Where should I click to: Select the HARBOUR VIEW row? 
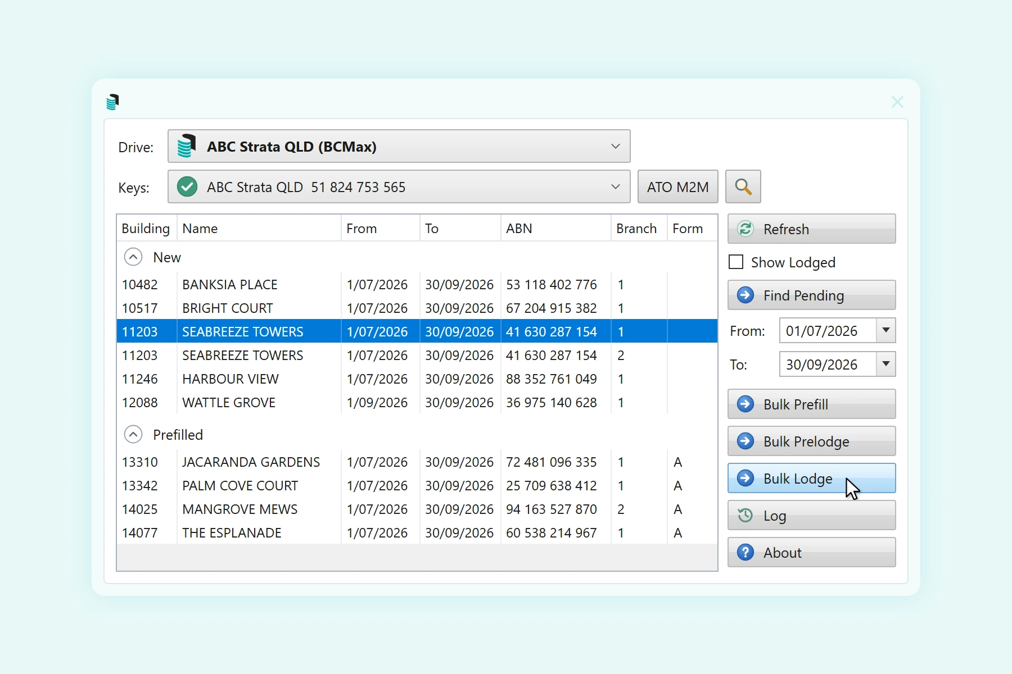(417, 379)
